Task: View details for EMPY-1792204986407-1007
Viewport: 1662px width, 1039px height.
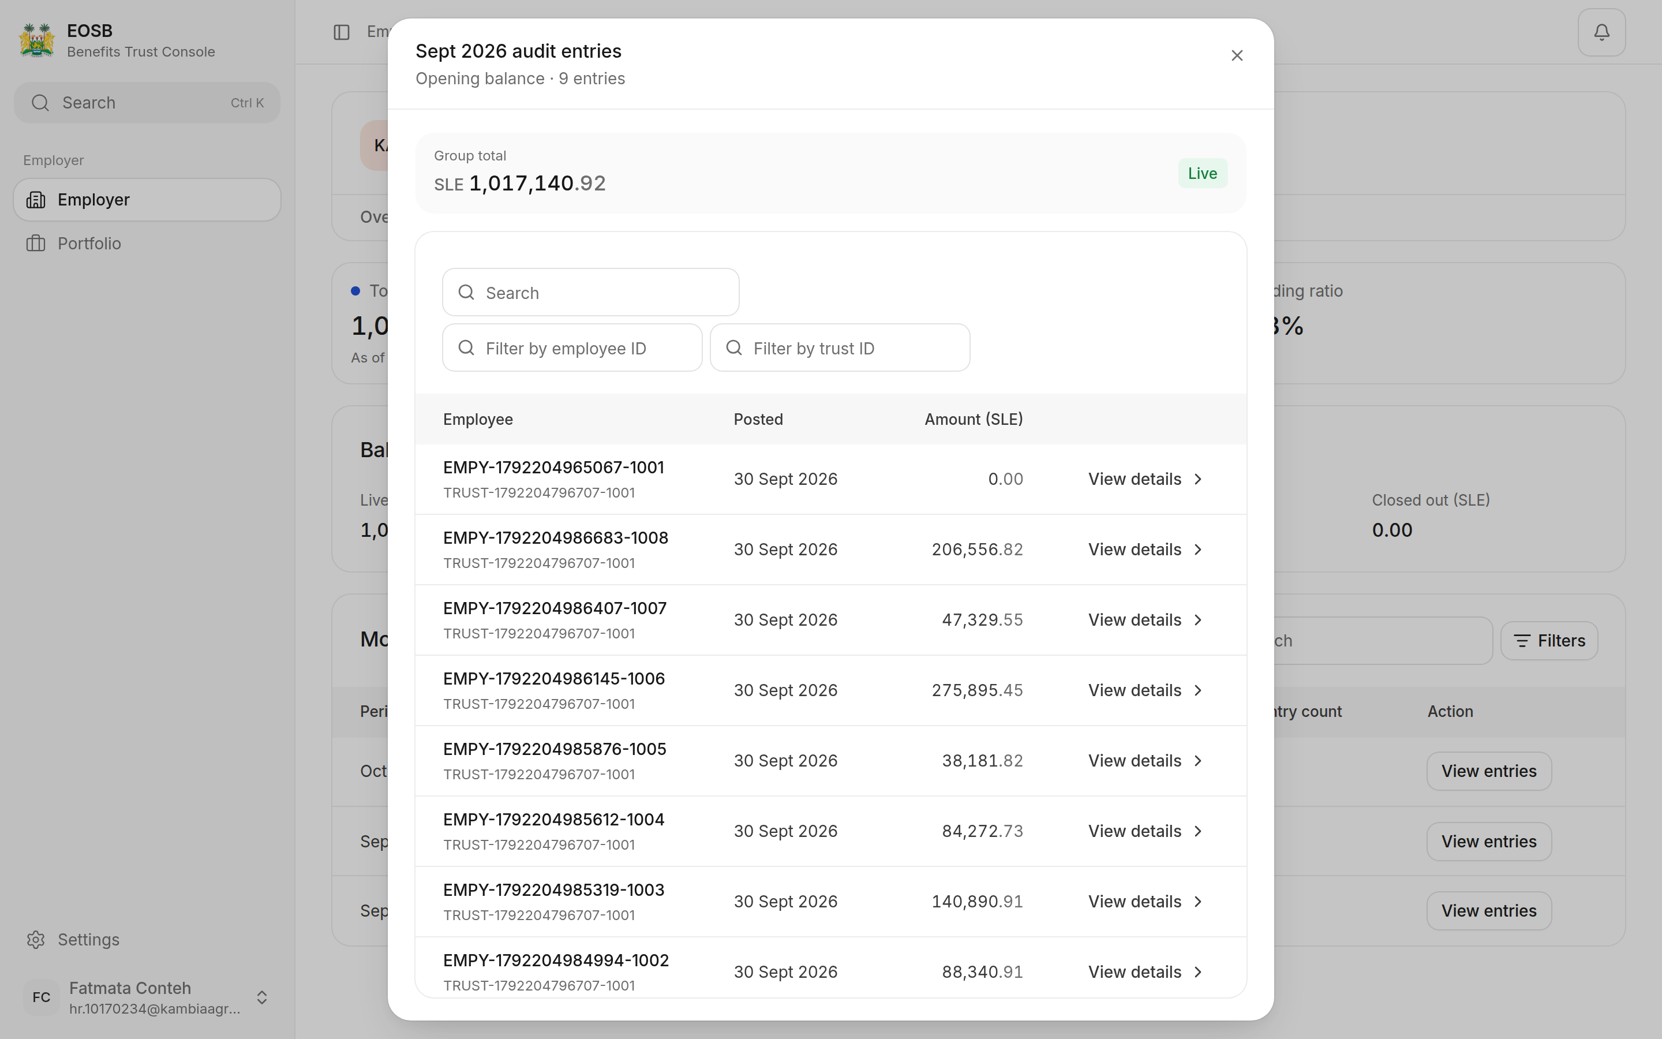Action: coord(1146,620)
